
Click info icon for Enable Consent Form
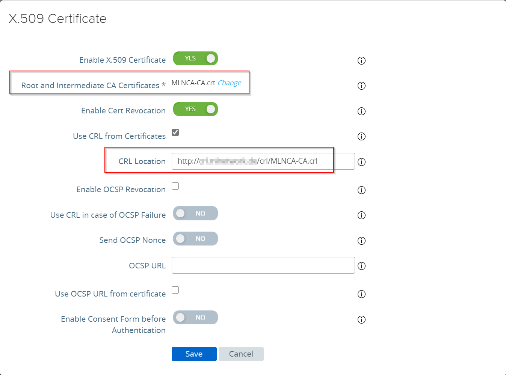click(x=361, y=319)
